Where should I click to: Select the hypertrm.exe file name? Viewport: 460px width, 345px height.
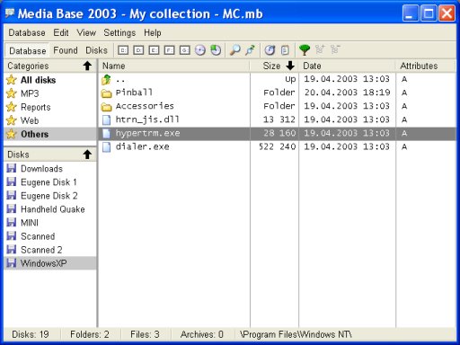tap(147, 133)
